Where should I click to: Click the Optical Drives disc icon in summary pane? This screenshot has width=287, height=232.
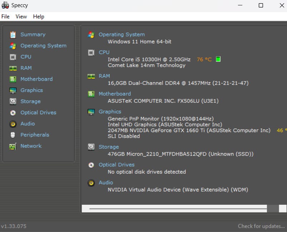point(91,165)
